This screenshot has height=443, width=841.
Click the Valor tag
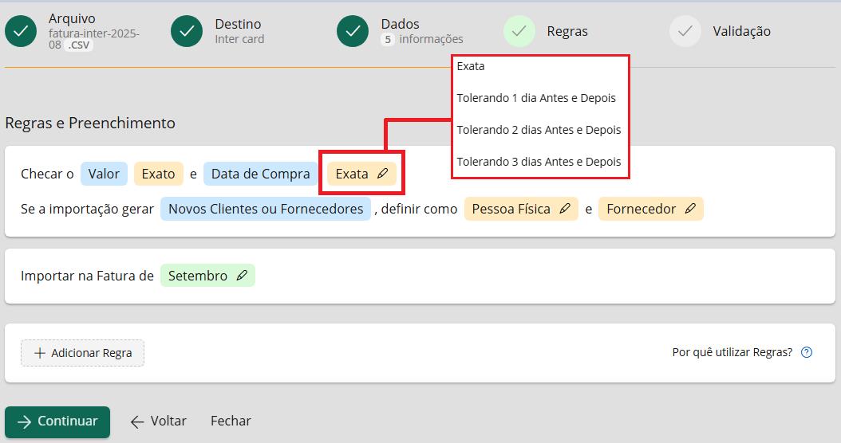(x=104, y=174)
